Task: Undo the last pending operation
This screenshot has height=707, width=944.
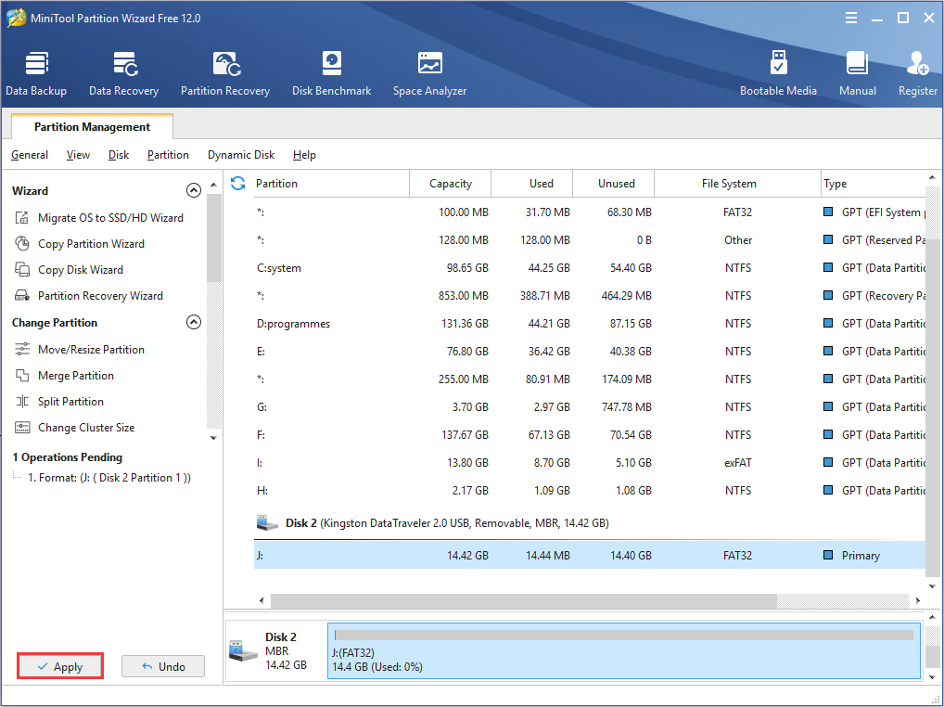Action: pyautogui.click(x=163, y=666)
